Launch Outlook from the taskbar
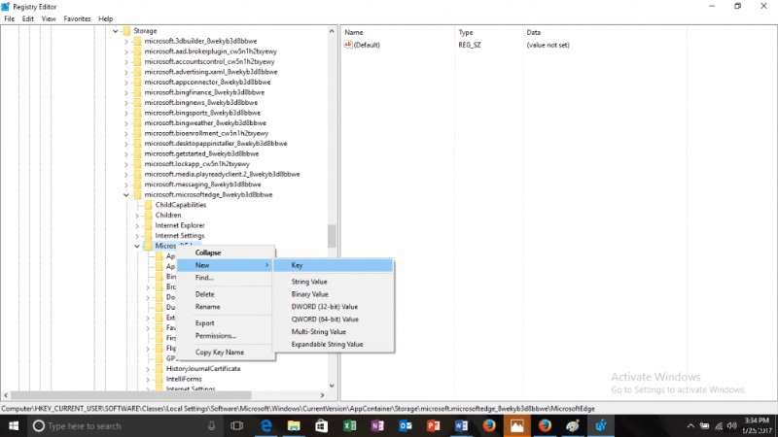 click(406, 425)
